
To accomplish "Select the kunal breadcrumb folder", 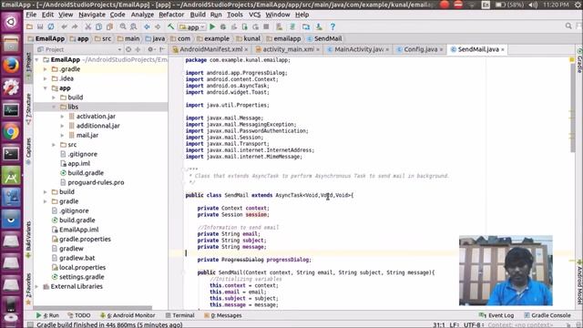I will tap(249, 38).
